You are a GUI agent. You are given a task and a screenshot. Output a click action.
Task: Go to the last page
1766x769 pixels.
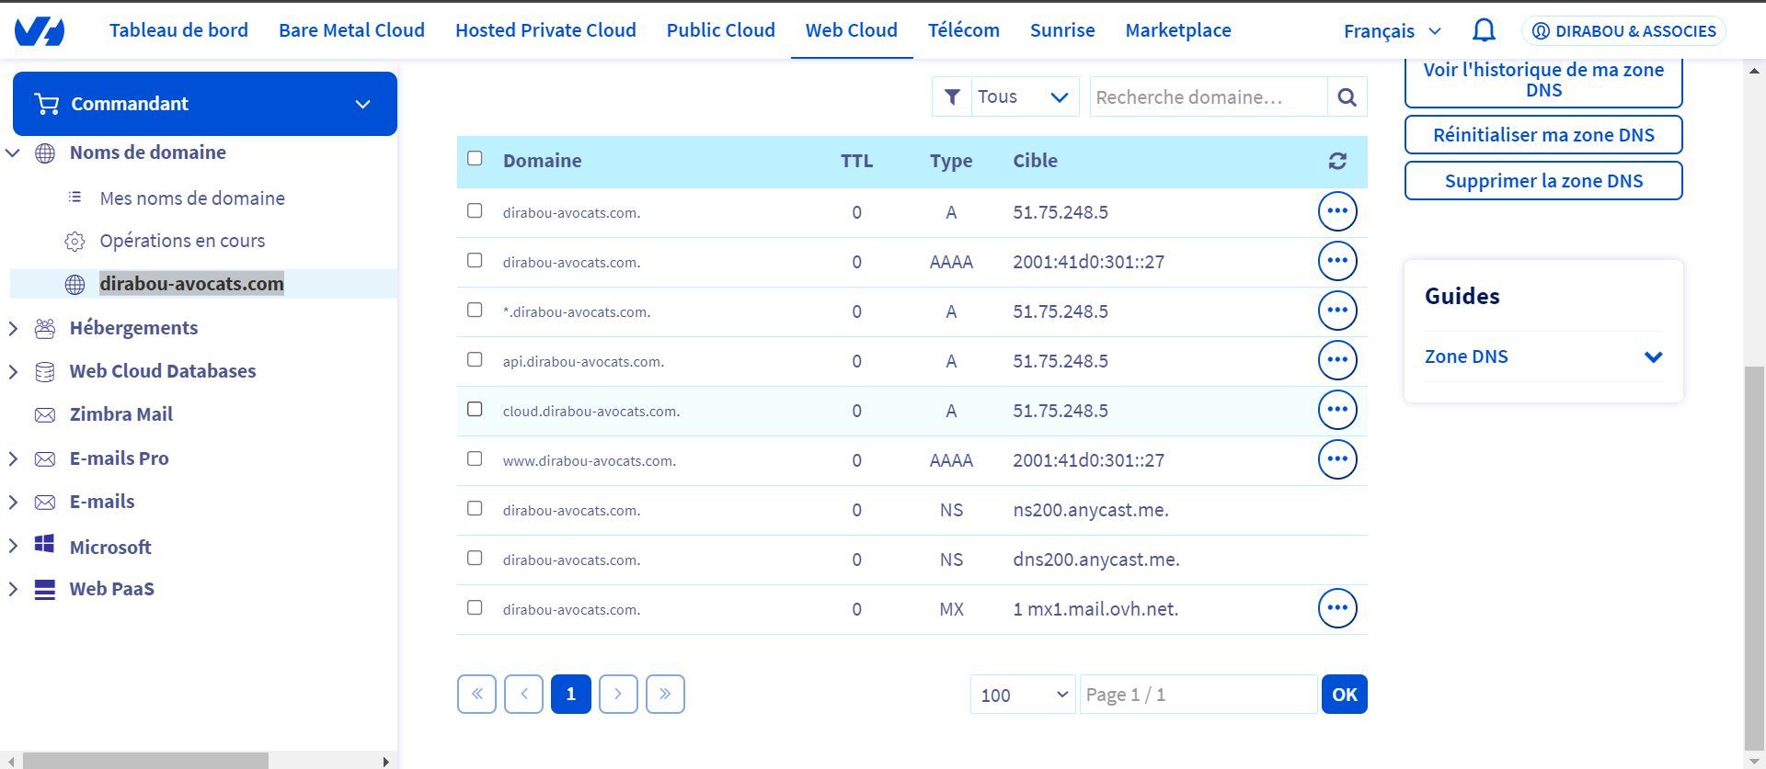665,695
